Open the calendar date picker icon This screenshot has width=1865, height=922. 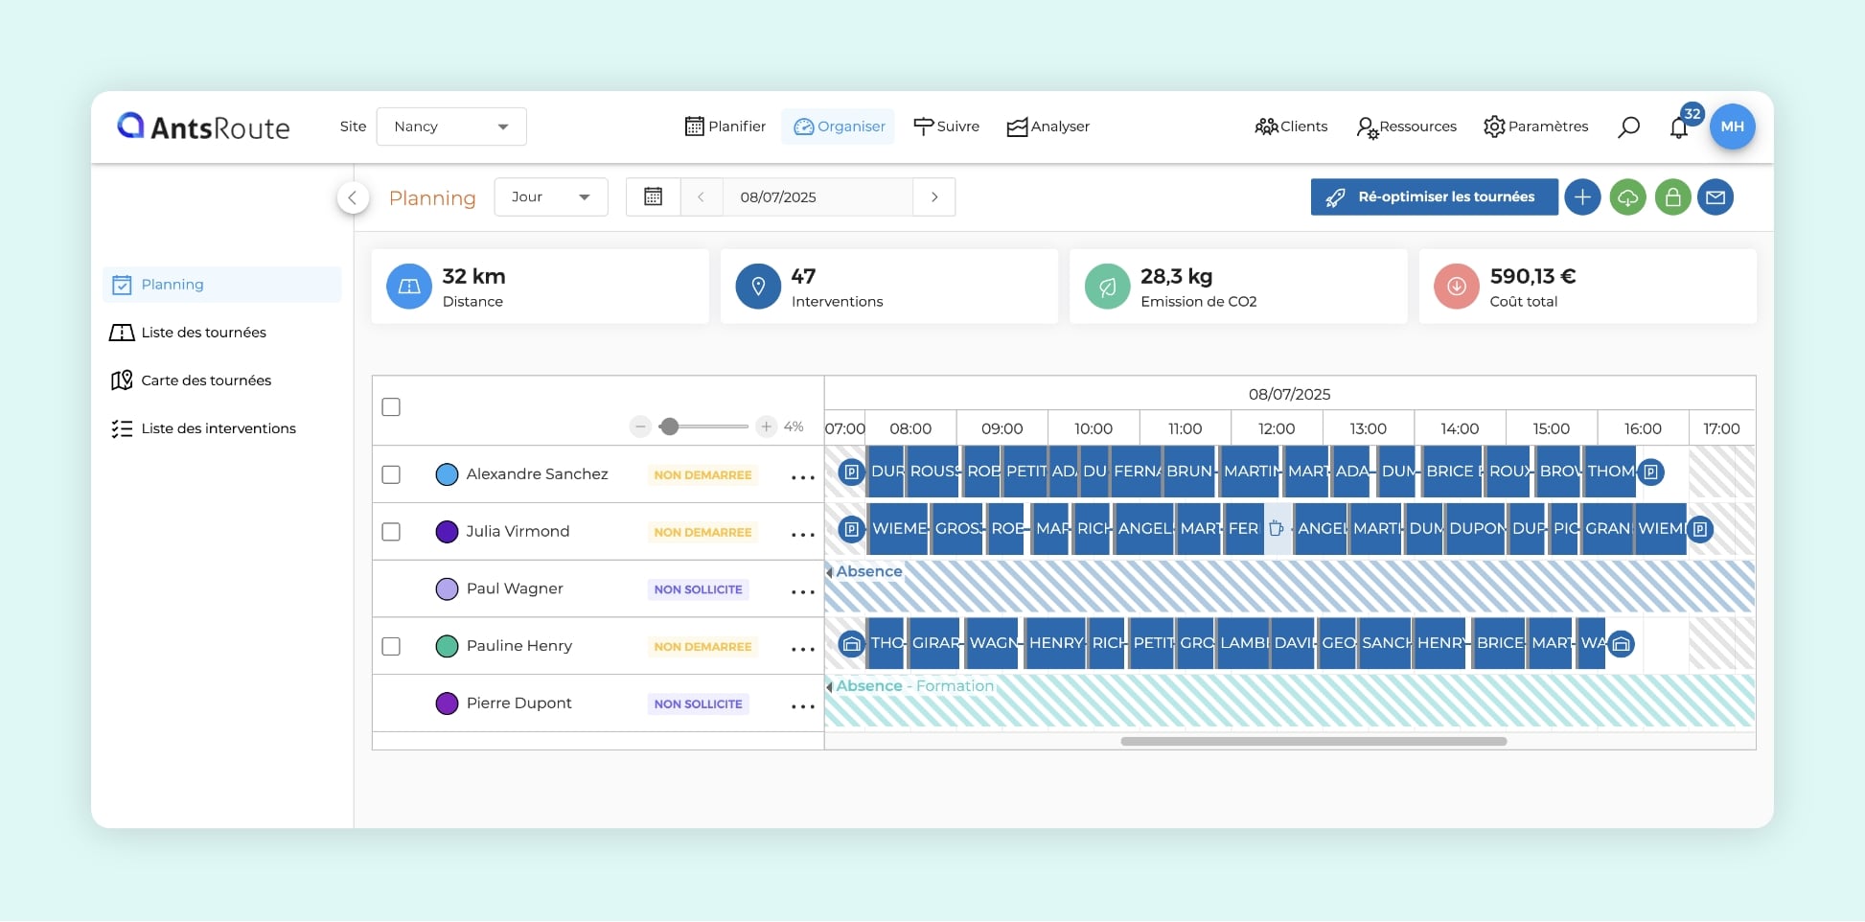(x=654, y=196)
